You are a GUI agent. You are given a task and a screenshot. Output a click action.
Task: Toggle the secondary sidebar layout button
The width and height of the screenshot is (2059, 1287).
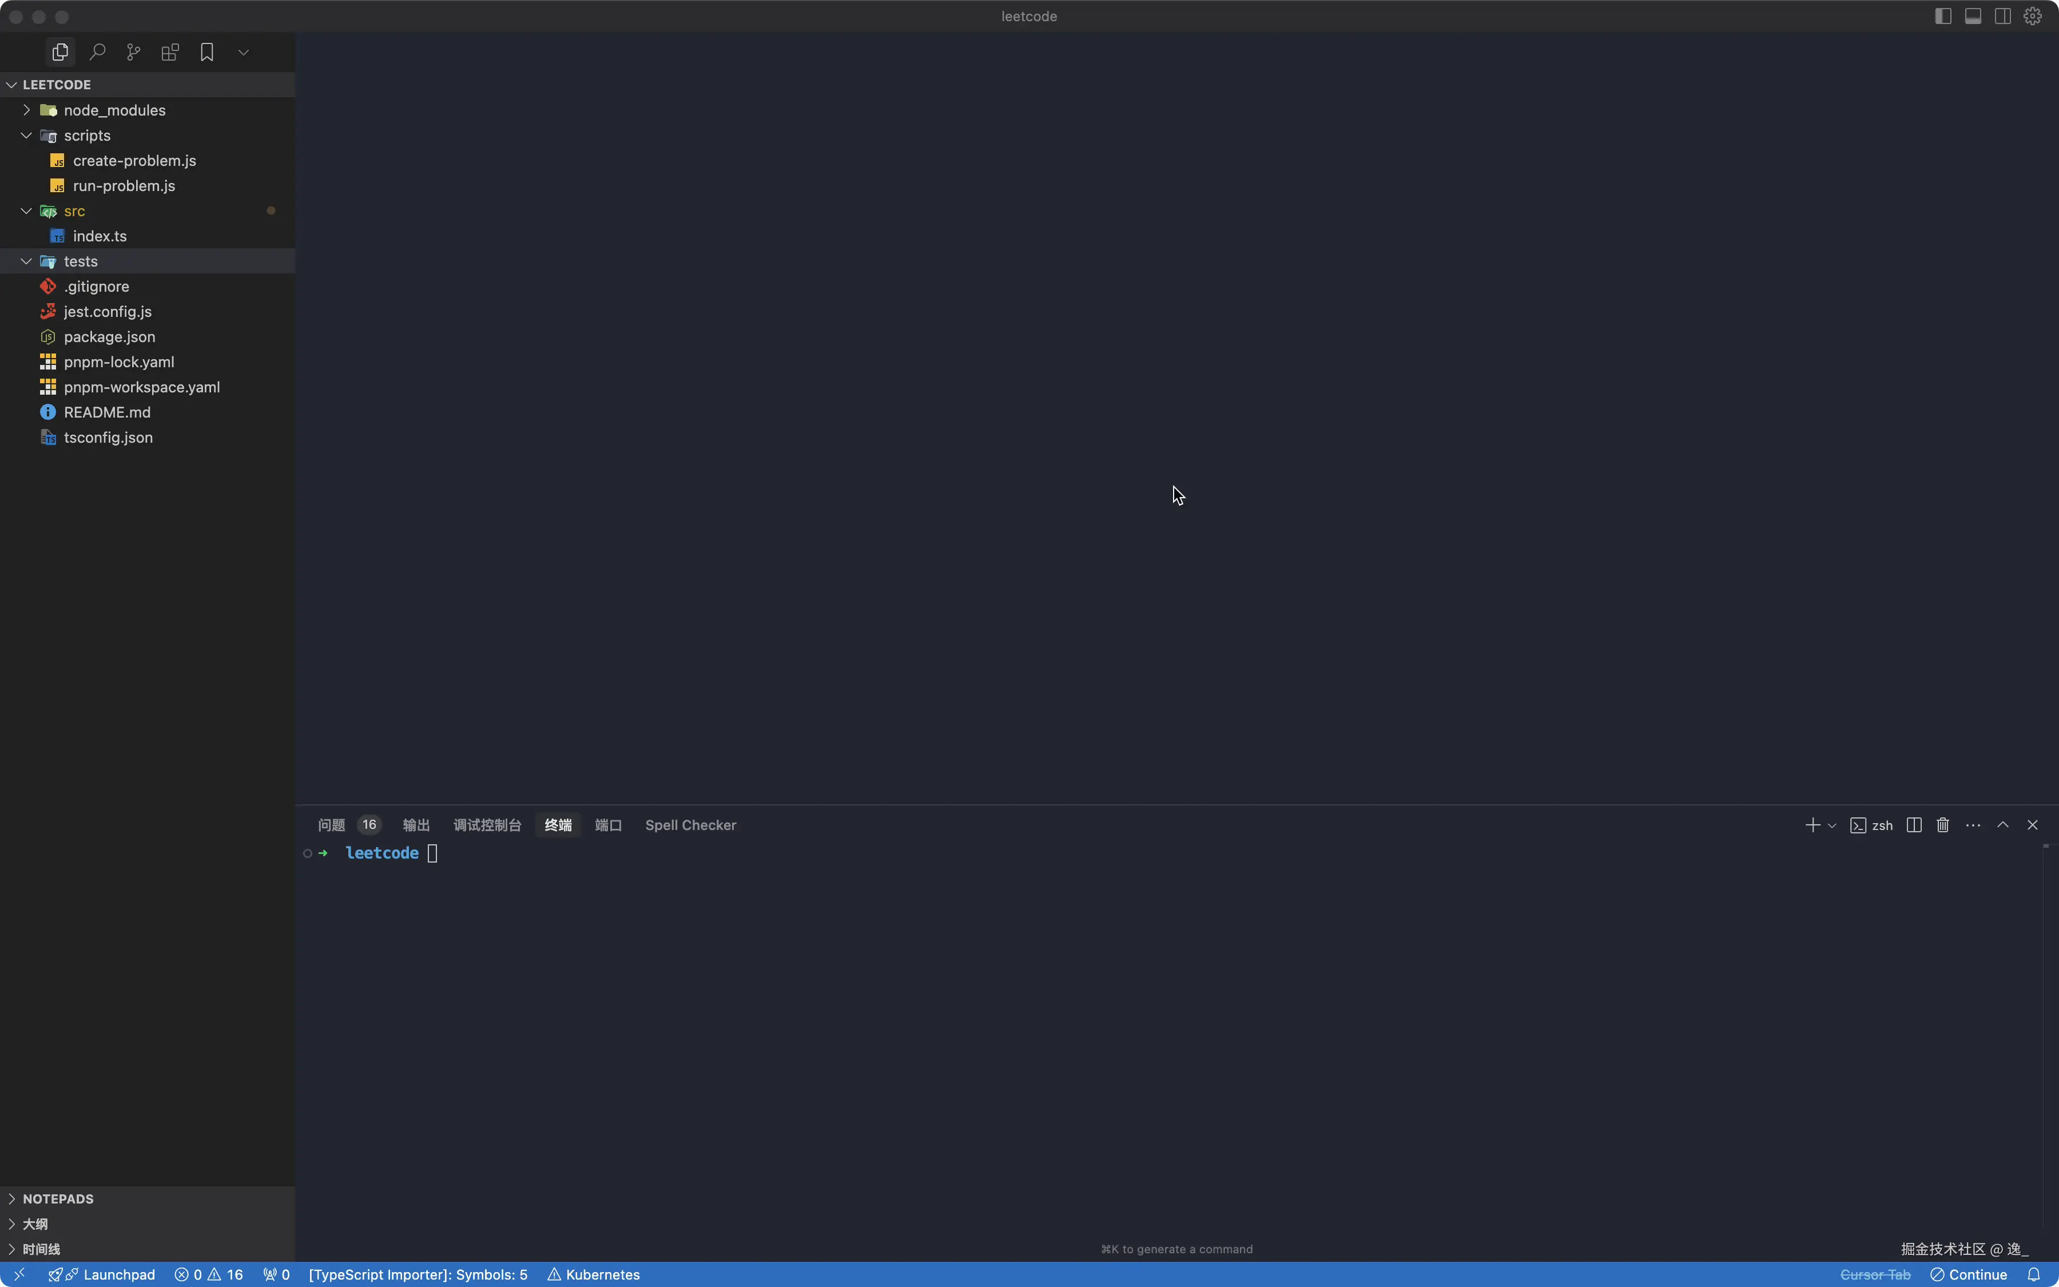click(x=2003, y=16)
